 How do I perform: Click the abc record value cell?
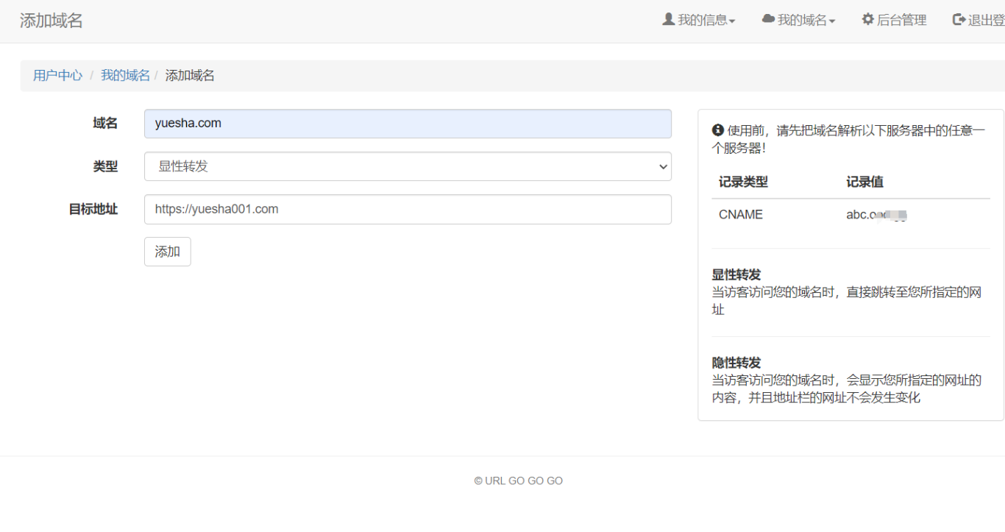pos(876,215)
